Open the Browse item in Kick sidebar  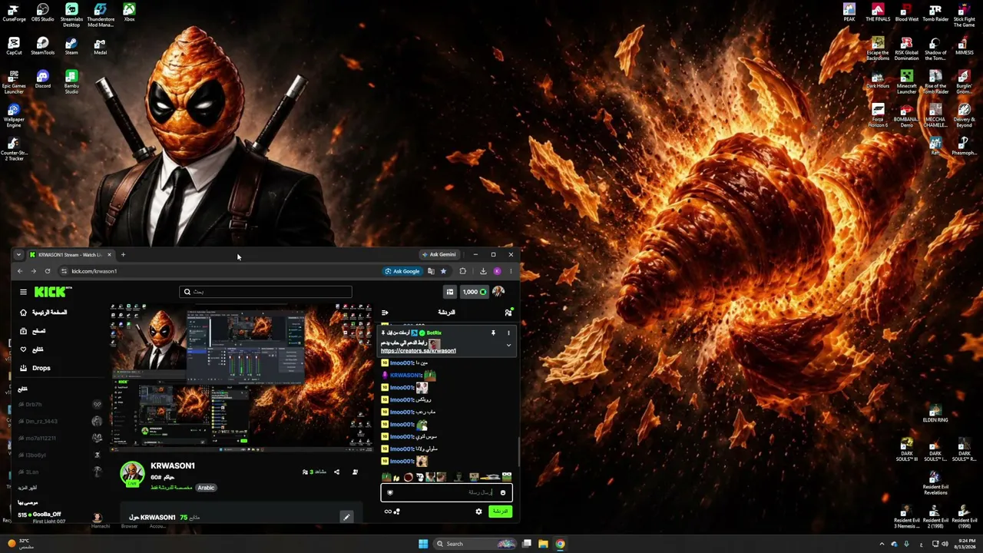34,331
